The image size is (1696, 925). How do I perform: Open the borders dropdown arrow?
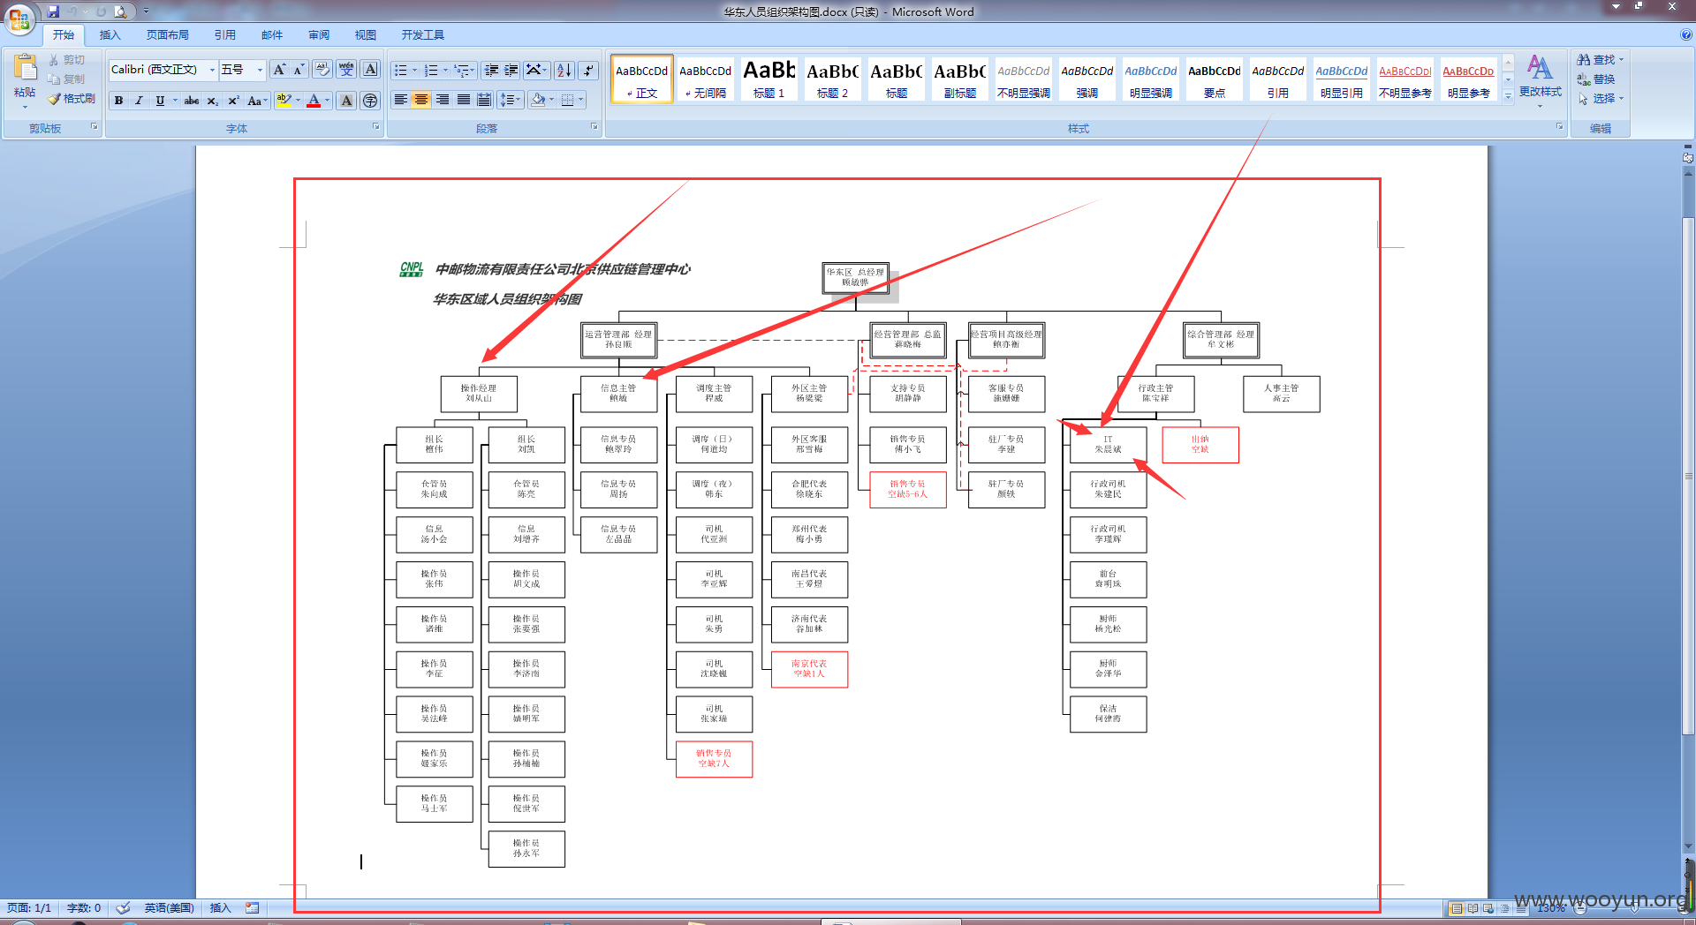580,100
